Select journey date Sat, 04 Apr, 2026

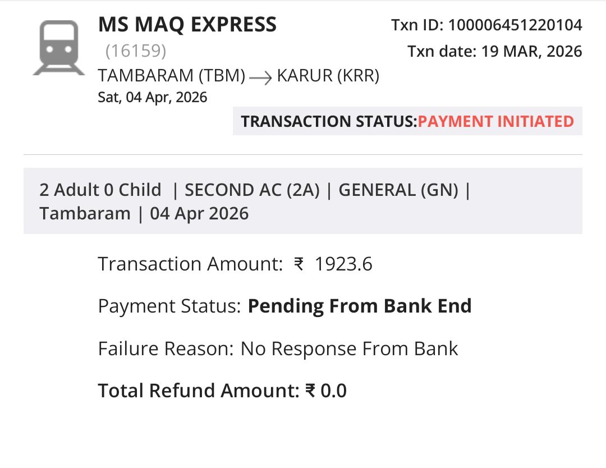(x=153, y=98)
